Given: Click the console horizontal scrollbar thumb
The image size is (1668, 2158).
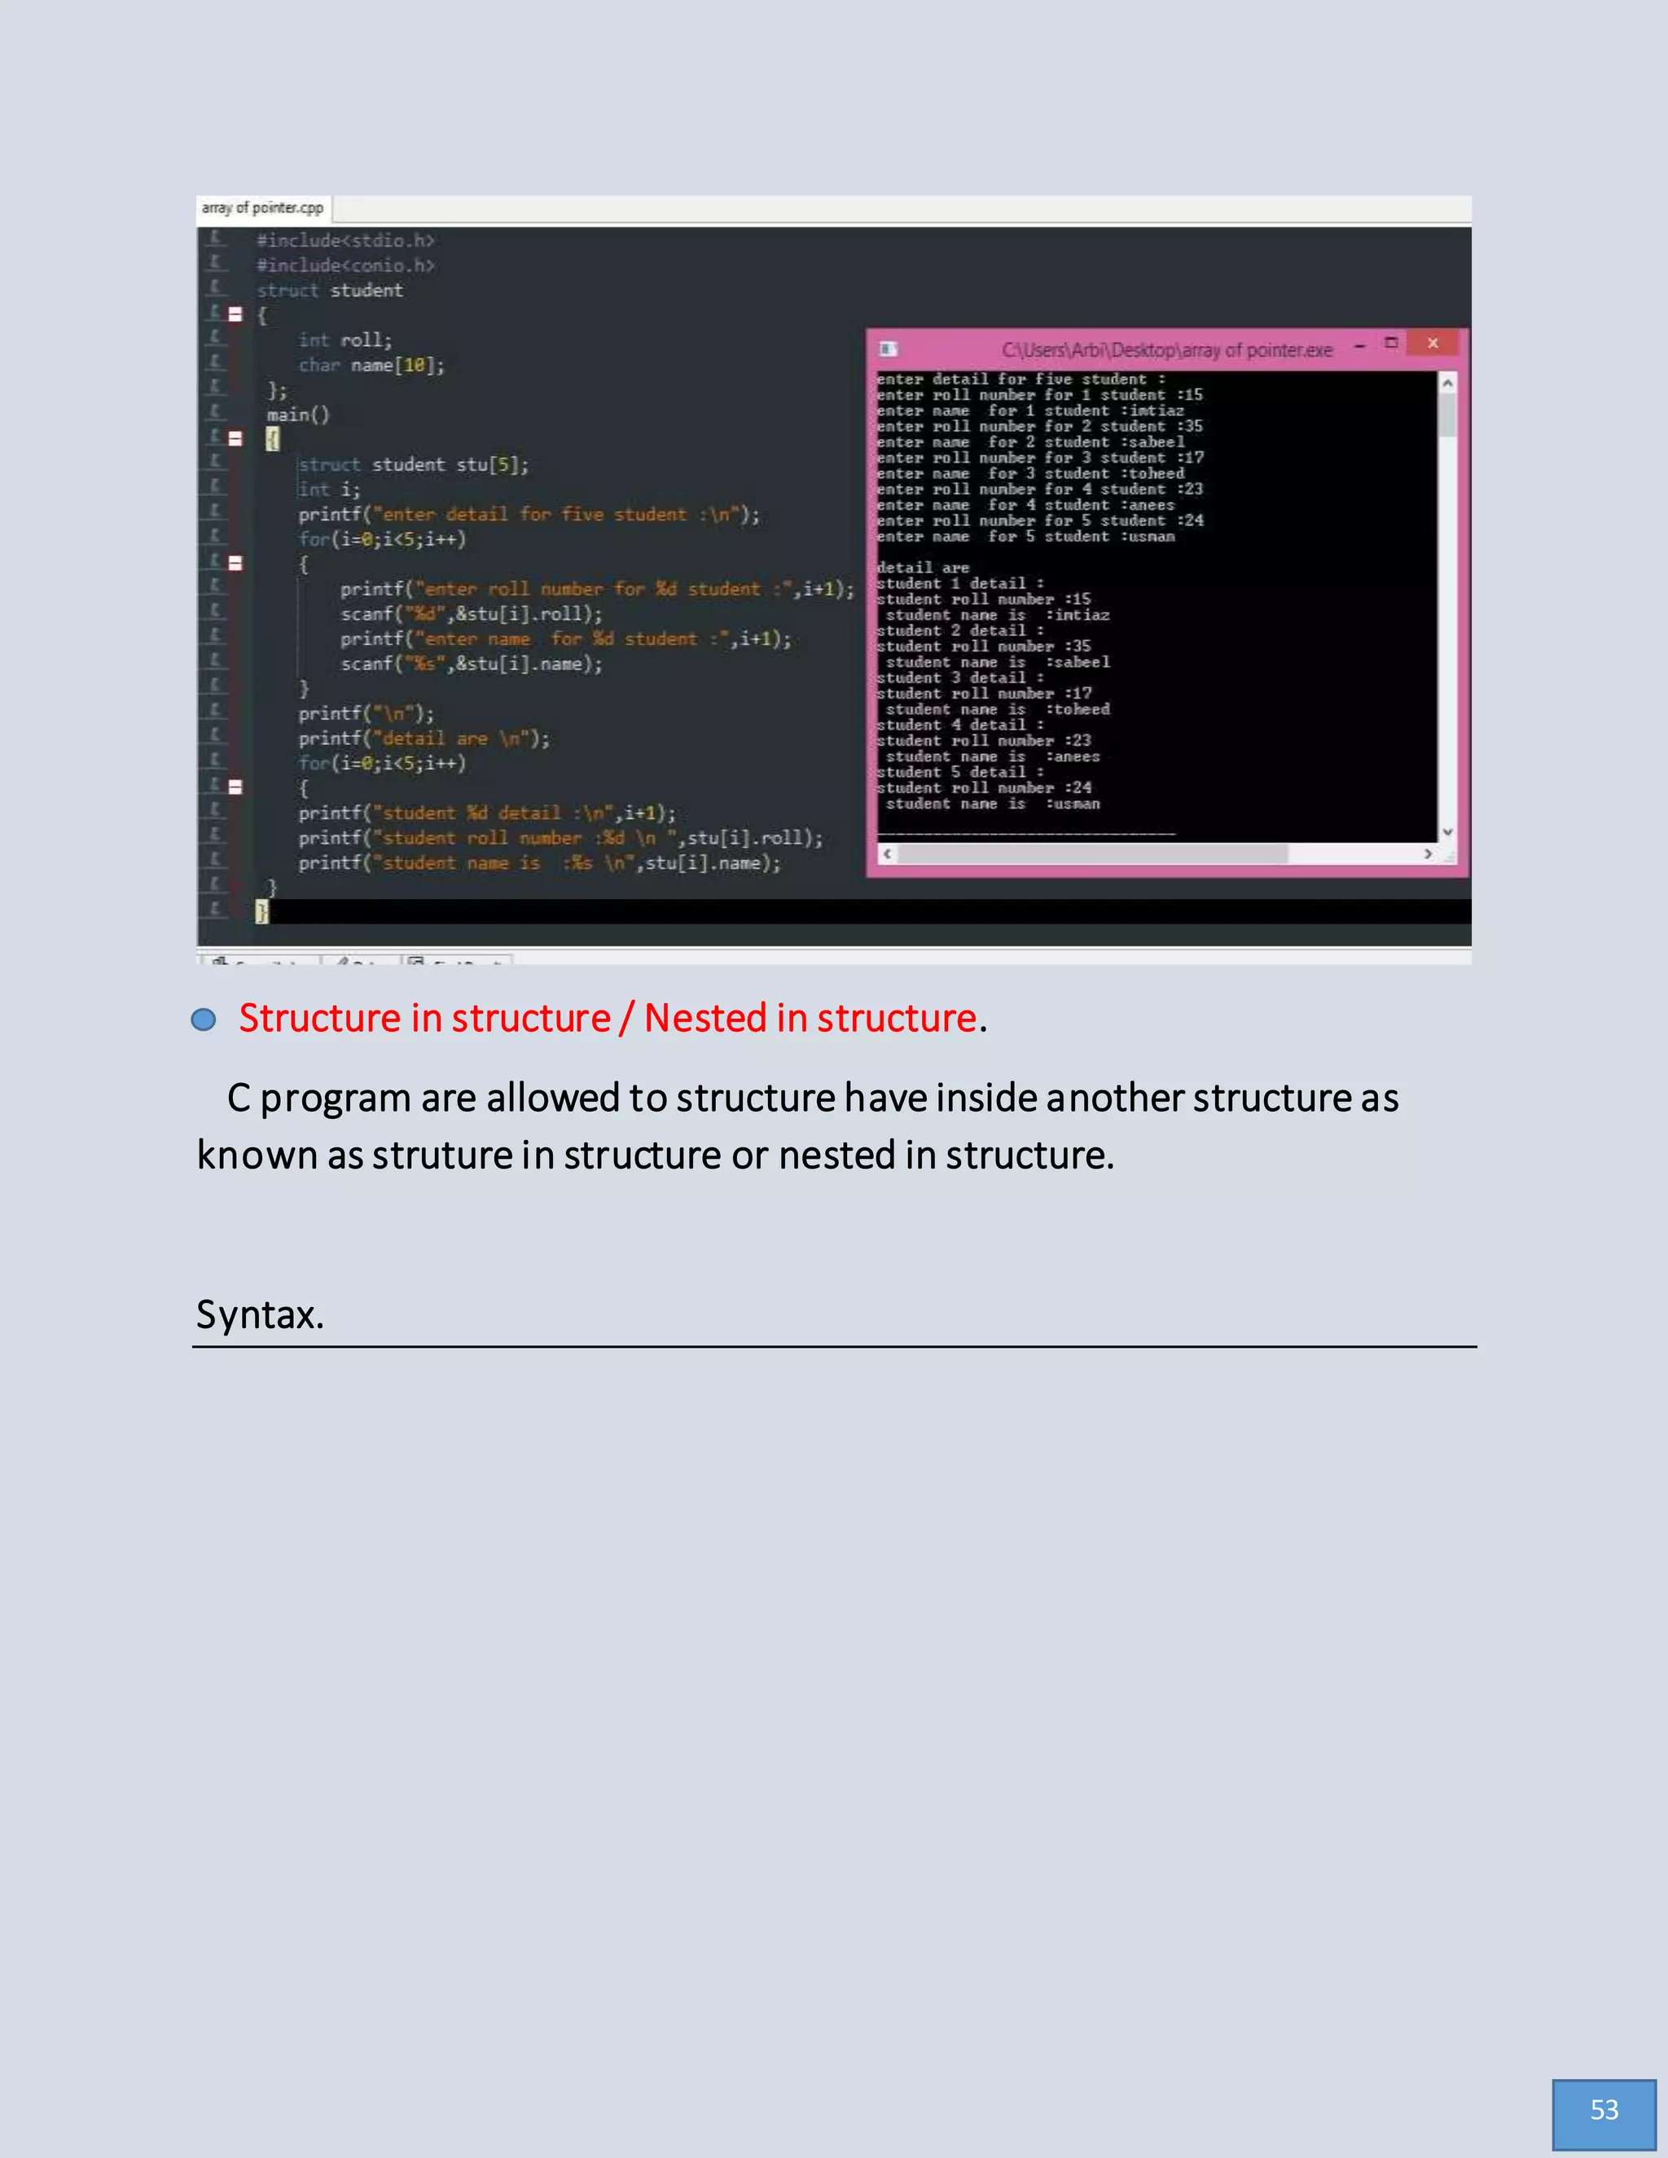Looking at the screenshot, I should (x=1093, y=853).
